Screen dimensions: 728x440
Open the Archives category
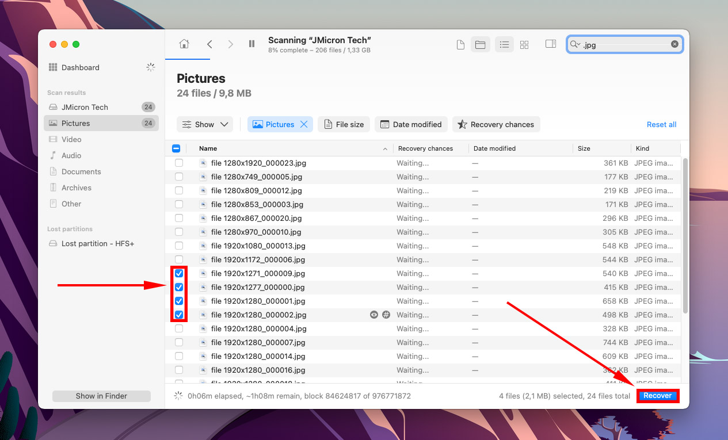tap(77, 188)
